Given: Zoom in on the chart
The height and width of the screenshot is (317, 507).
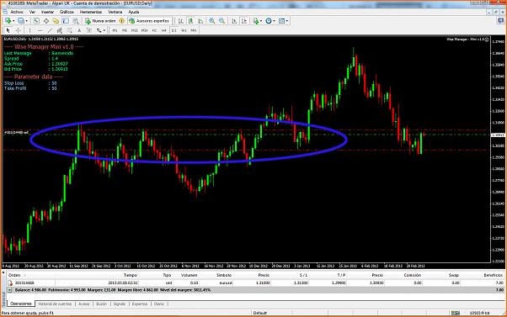Looking at the screenshot, I should click(211, 21).
